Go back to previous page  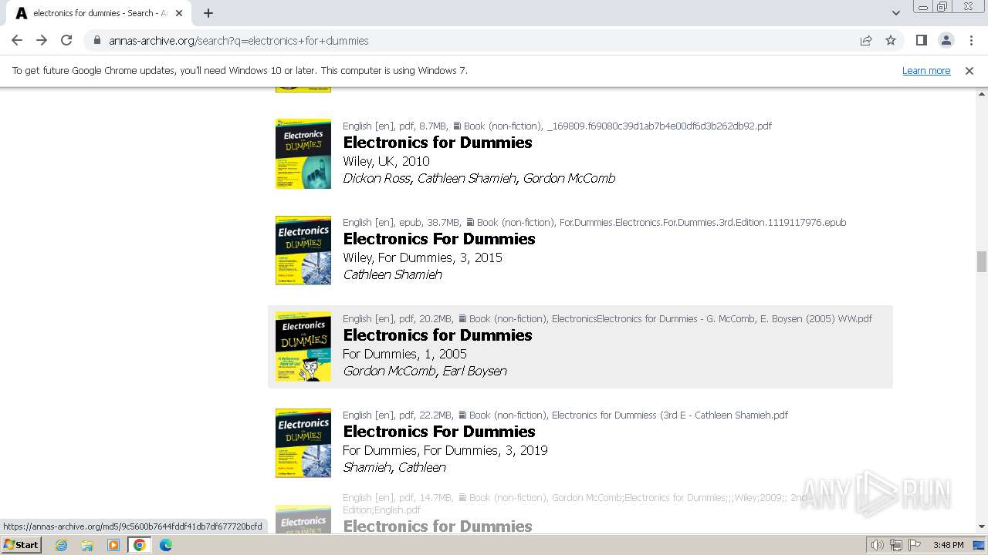point(17,40)
